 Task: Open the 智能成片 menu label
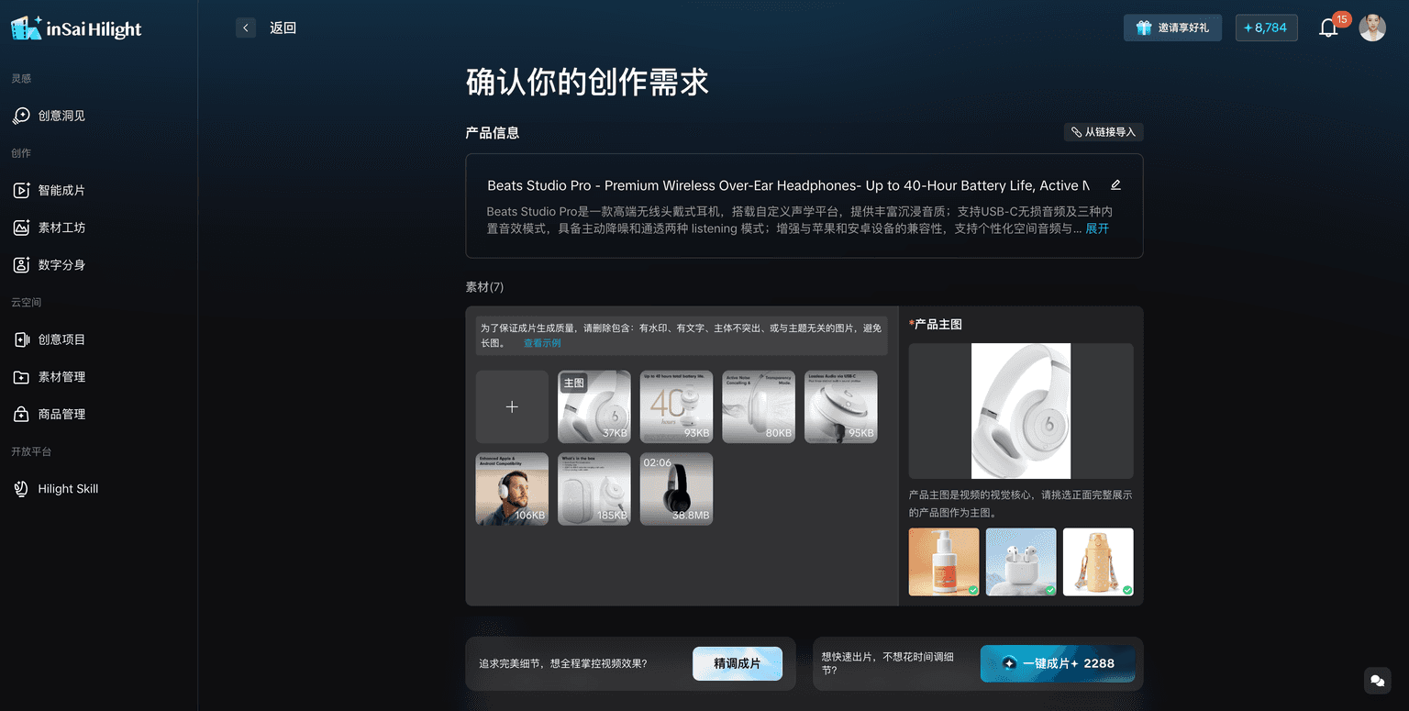click(x=61, y=190)
